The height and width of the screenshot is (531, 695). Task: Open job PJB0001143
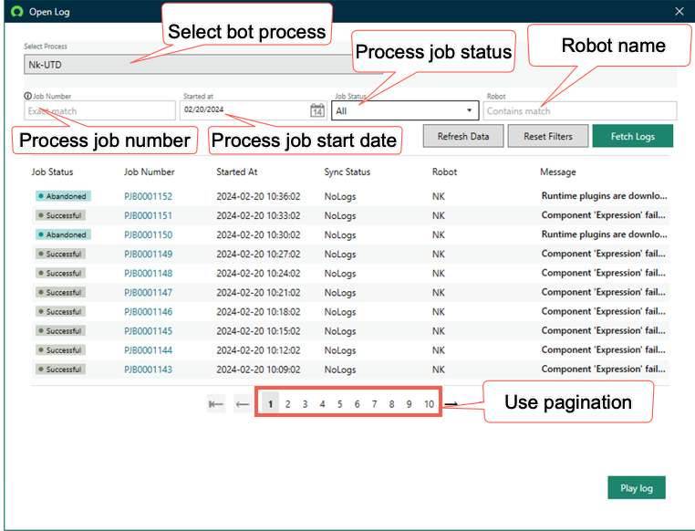click(148, 370)
